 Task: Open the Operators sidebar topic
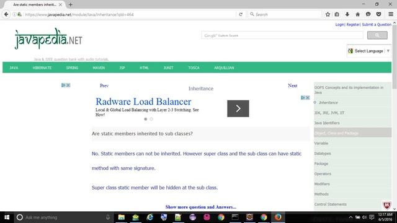(x=323, y=173)
